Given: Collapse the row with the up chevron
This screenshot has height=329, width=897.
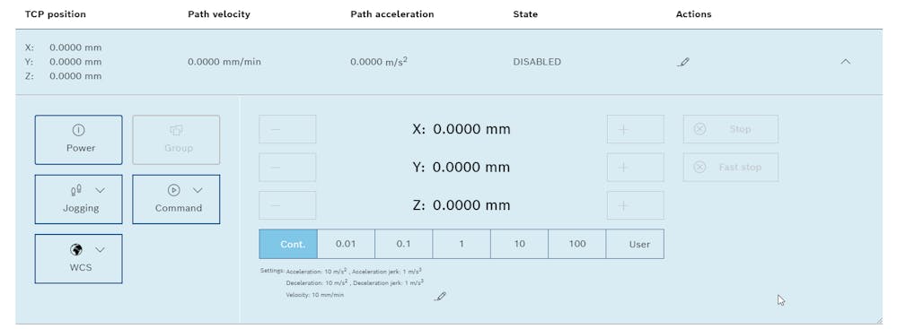Looking at the screenshot, I should coord(845,62).
